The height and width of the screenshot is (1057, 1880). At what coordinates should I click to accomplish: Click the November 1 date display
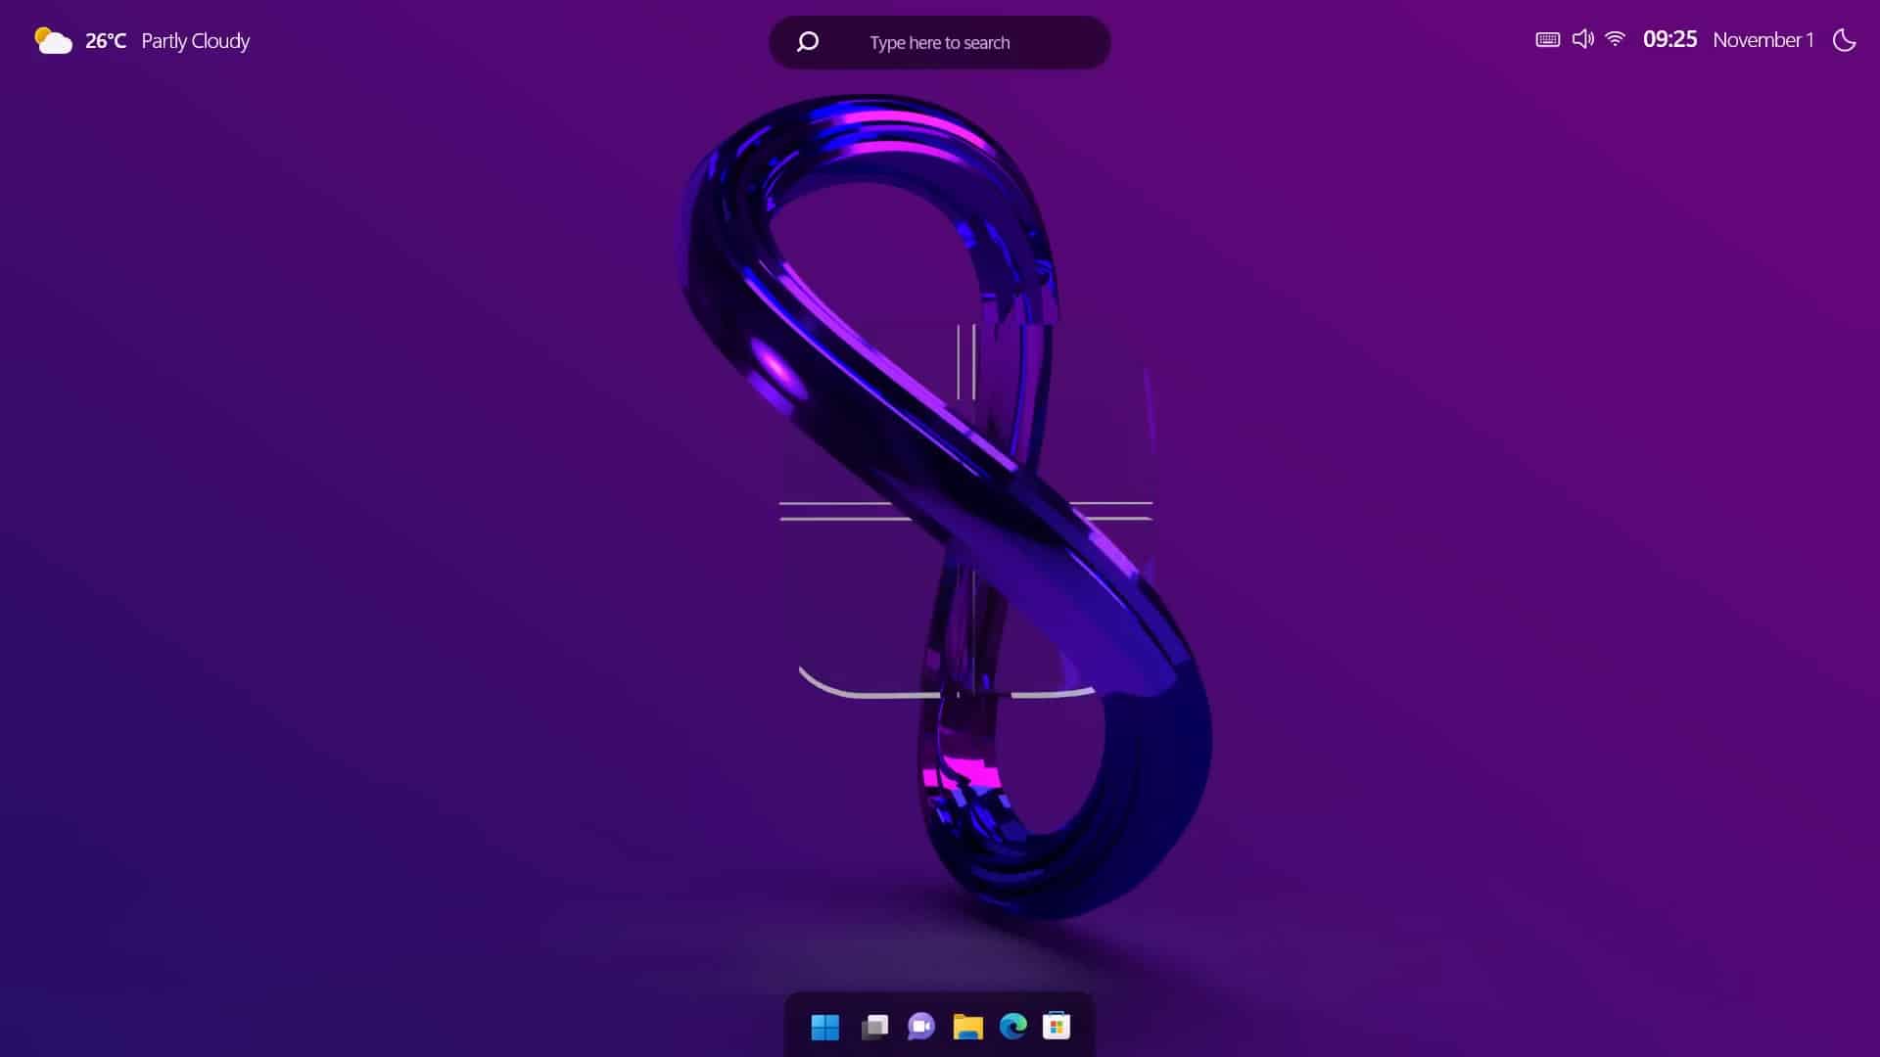(1762, 40)
